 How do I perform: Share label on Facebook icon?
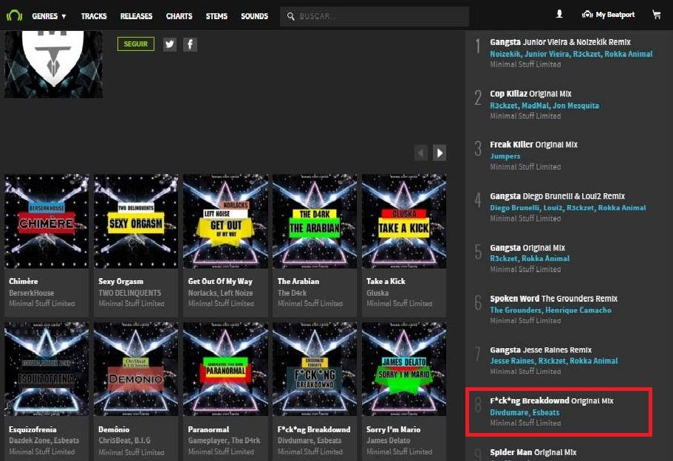coord(191,44)
